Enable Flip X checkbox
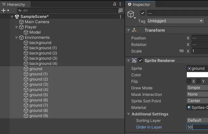 tap(189, 81)
